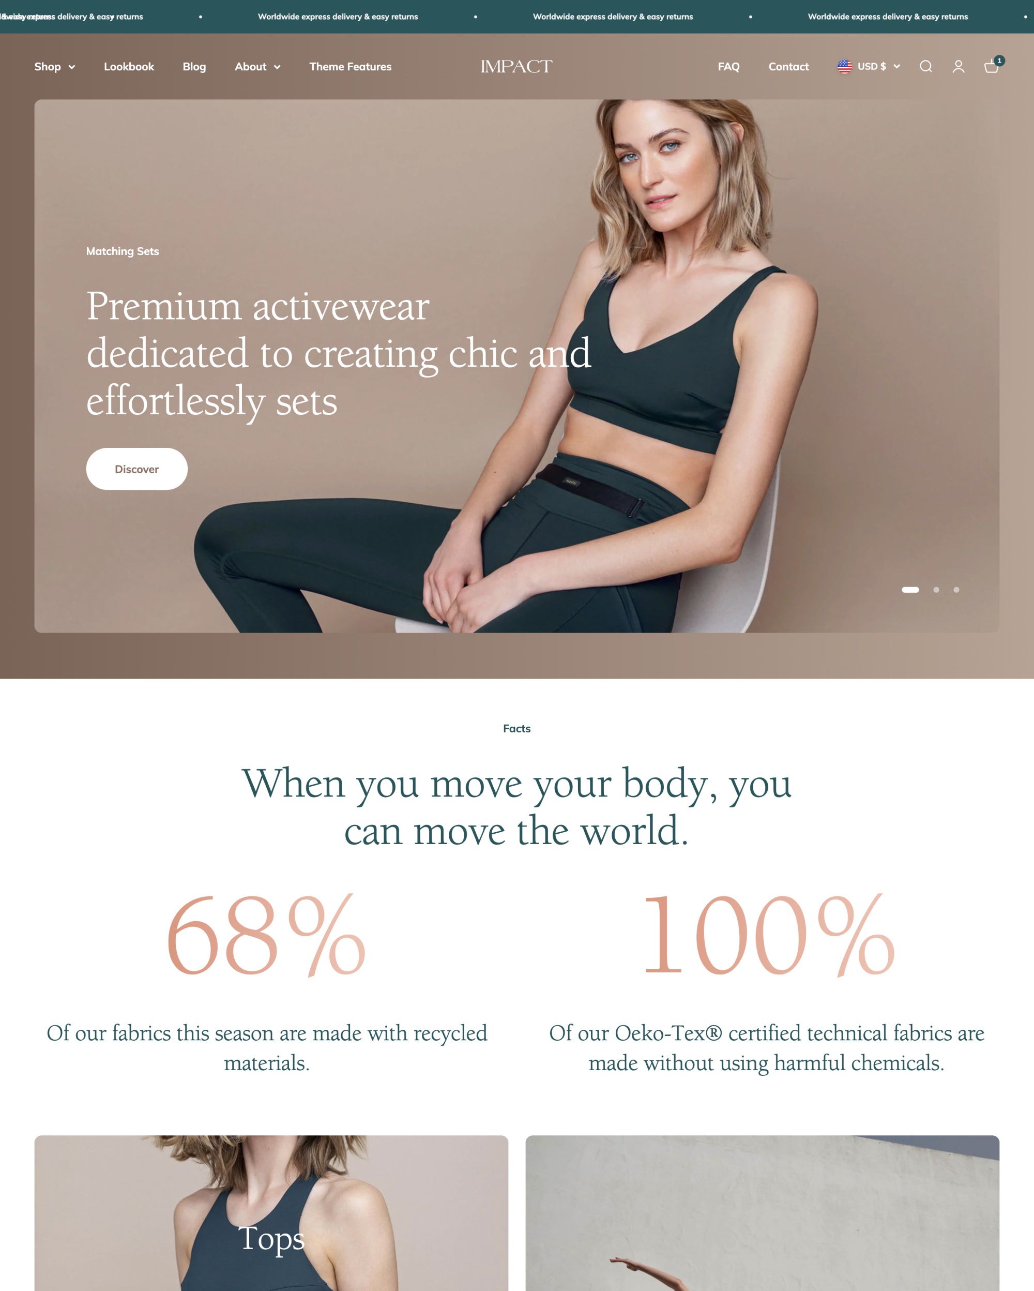Click the shopping cart icon
This screenshot has height=1291, width=1034.
click(991, 67)
